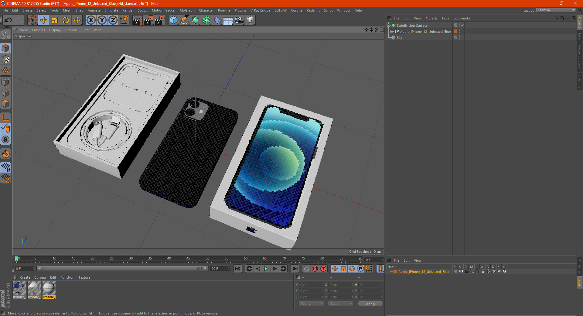Image resolution: width=583 pixels, height=316 pixels.
Task: Open the Sculpt menu
Action: (142, 10)
